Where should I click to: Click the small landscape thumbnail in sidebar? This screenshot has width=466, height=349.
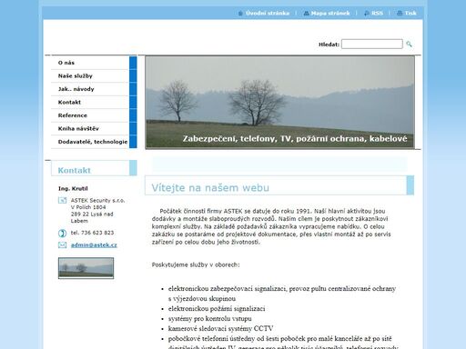pyautogui.click(x=86, y=268)
